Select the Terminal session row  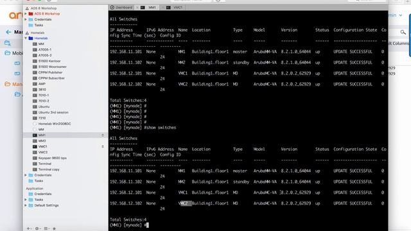click(x=66, y=164)
